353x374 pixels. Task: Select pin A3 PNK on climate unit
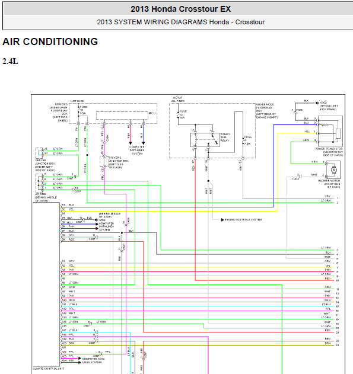68,270
